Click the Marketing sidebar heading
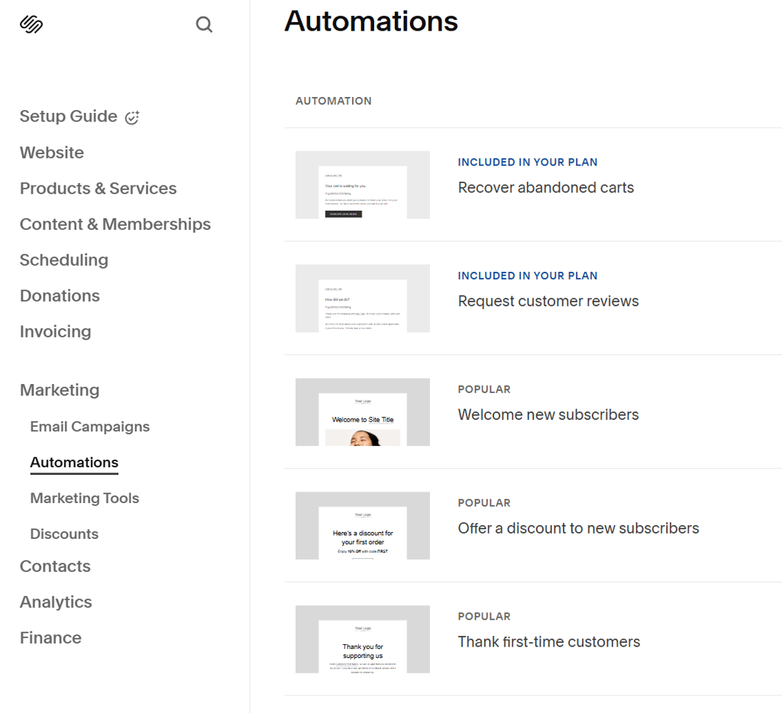The height and width of the screenshot is (713, 782). [60, 390]
